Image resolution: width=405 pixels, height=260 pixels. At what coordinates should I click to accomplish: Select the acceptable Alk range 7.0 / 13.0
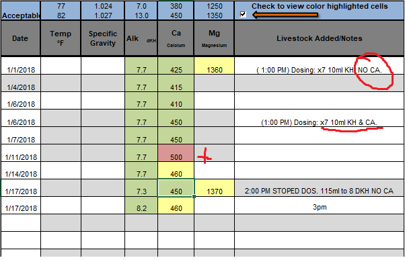141,11
